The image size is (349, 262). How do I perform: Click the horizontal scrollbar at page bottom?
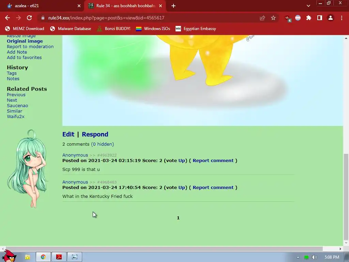point(164,249)
